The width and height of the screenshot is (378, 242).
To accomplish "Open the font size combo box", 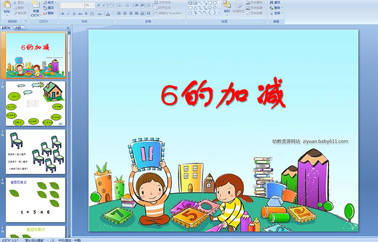I will coord(90,5).
